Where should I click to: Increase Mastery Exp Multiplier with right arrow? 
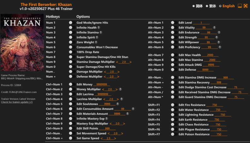[124, 123]
